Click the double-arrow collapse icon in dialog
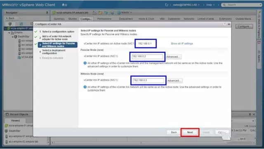 [x=229, y=24]
